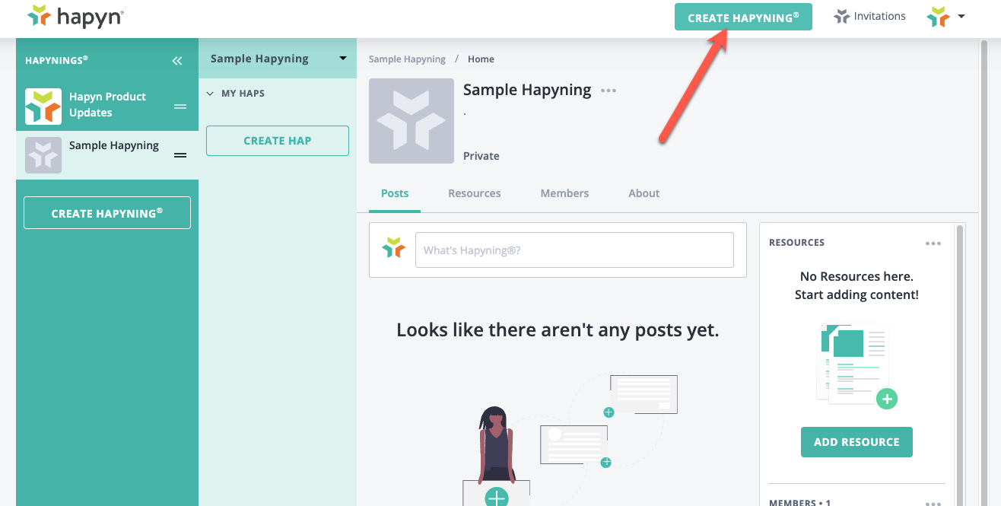Open the Invitations link
Viewport: 1001px width, 506px height.
click(x=879, y=16)
